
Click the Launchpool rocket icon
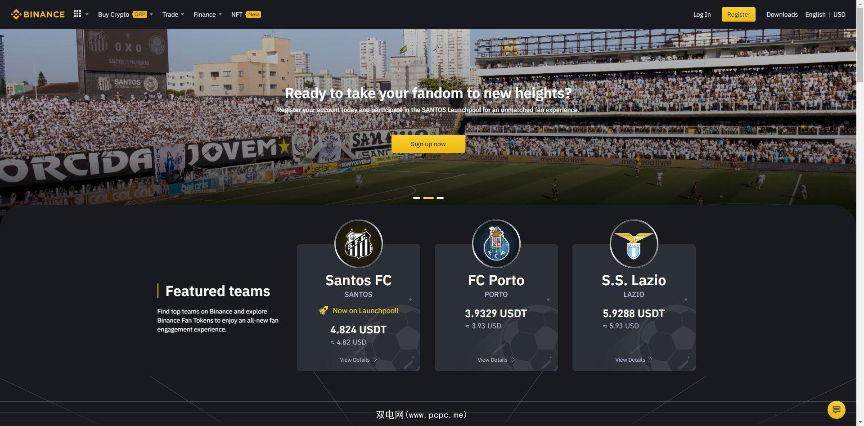(324, 310)
